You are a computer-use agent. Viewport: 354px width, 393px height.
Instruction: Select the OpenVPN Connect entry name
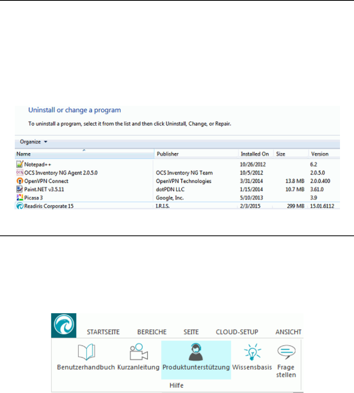click(46, 181)
